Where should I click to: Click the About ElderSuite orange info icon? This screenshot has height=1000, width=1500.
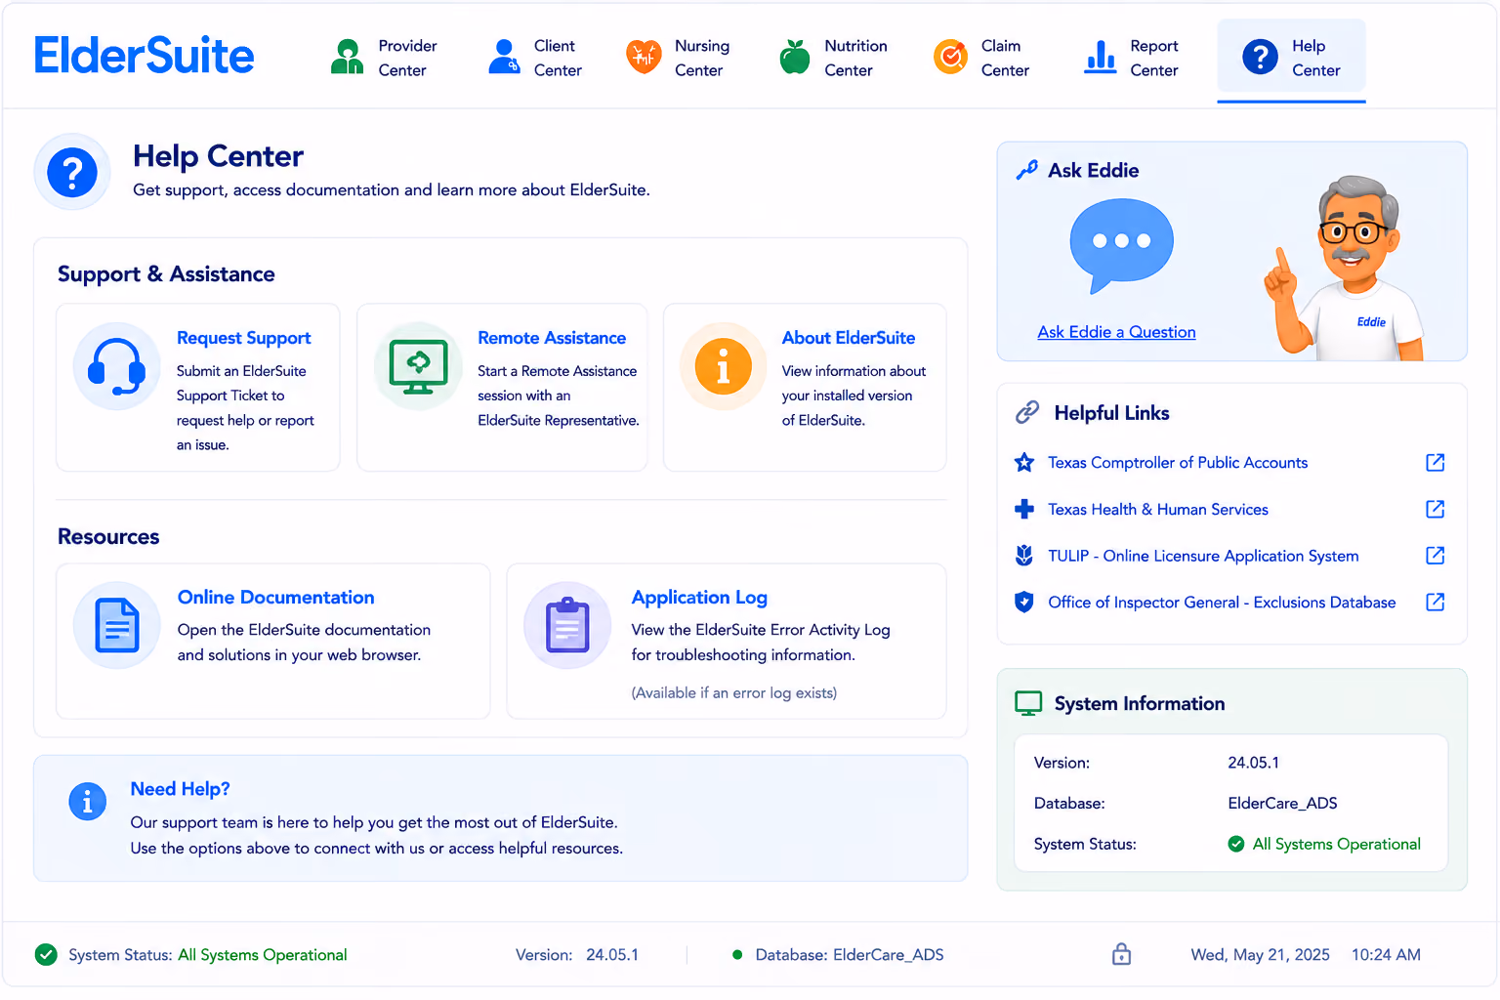pyautogui.click(x=723, y=366)
